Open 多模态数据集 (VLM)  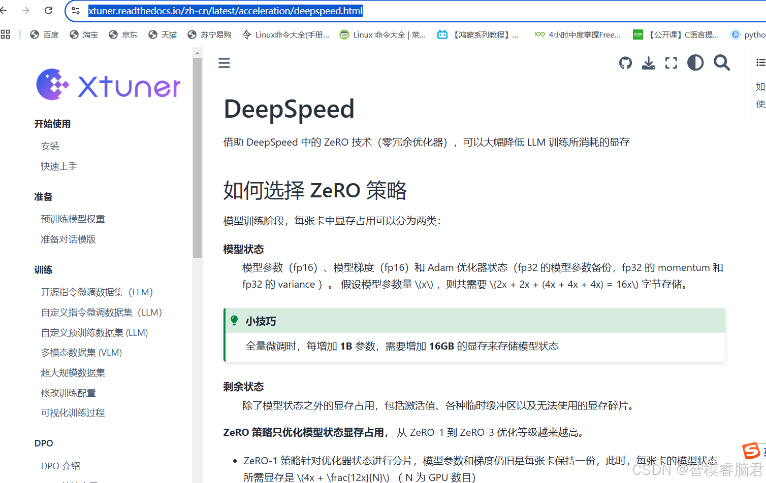(82, 353)
